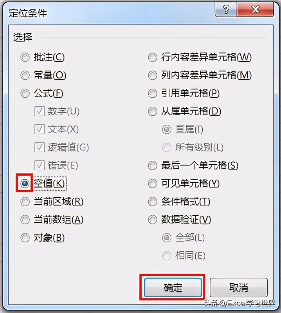
Task: Toggle the 逻辑值(G) checkbox
Action: tap(40, 147)
